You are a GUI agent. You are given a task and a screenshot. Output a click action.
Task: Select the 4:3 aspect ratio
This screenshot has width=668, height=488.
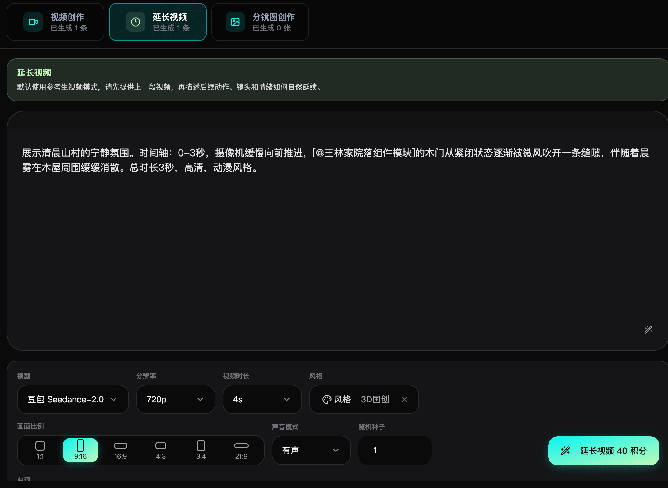click(x=161, y=450)
